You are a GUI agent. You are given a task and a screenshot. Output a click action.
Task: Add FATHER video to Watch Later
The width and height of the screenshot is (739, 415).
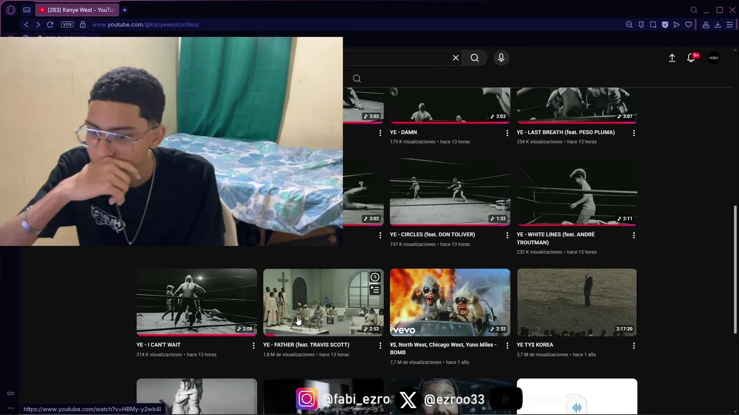(375, 277)
